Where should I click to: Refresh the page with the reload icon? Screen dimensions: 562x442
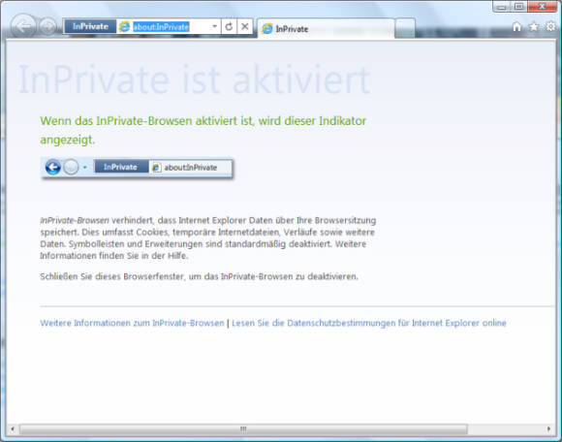tap(229, 26)
